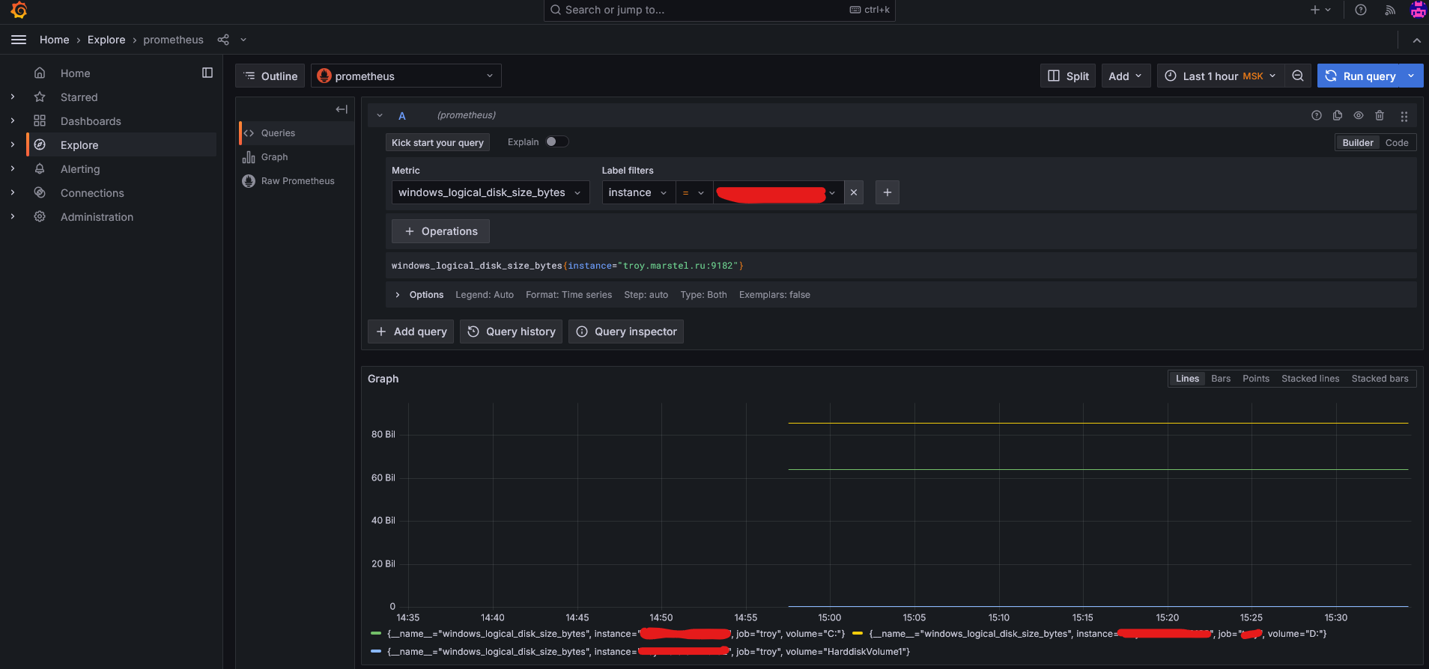This screenshot has height=669, width=1429.
Task: Expand the Starred sidebar section
Action: [13, 97]
